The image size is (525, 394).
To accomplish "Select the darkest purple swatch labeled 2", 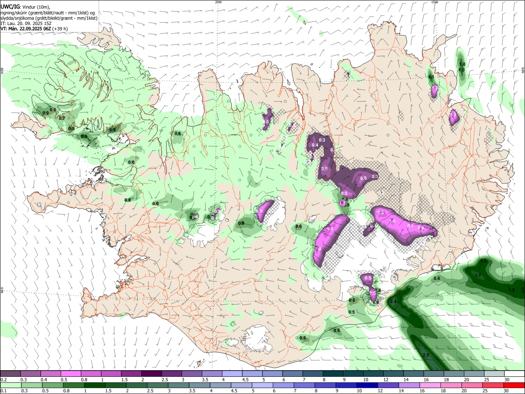I will pos(151,374).
